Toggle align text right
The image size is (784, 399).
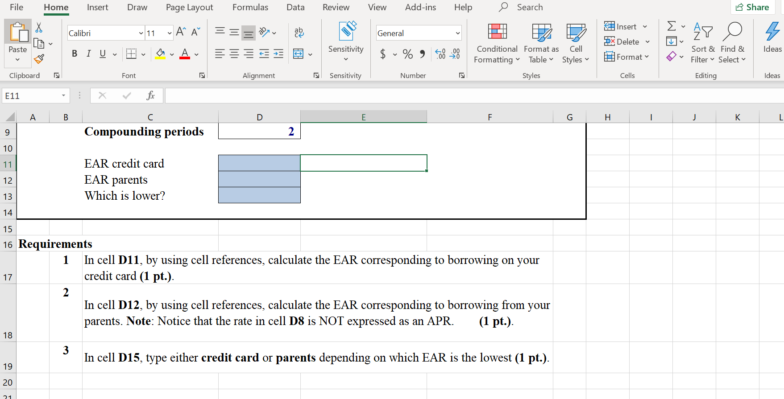click(249, 54)
